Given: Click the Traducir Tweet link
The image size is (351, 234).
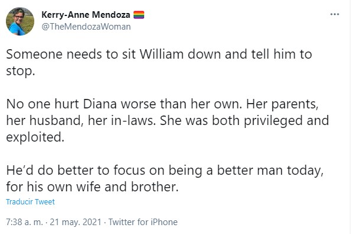Looking at the screenshot, I should (30, 201).
